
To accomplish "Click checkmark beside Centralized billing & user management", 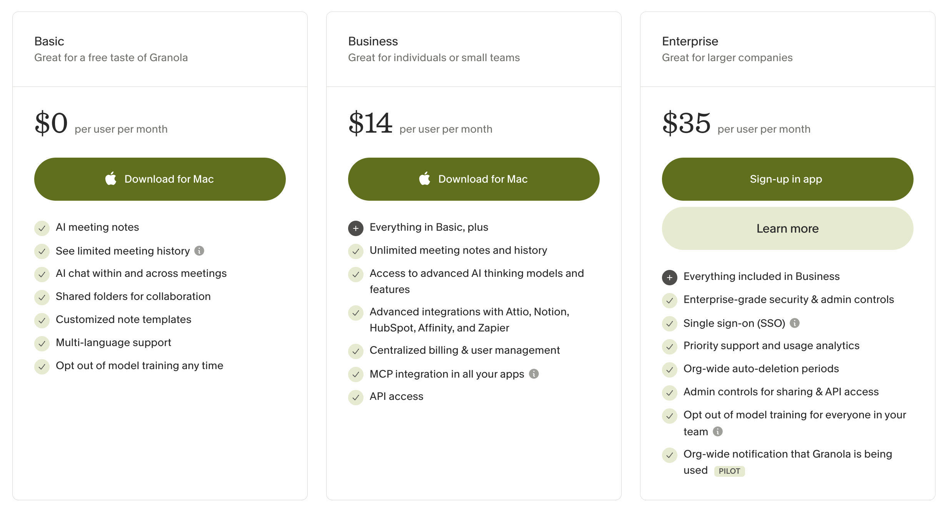I will pyautogui.click(x=356, y=351).
